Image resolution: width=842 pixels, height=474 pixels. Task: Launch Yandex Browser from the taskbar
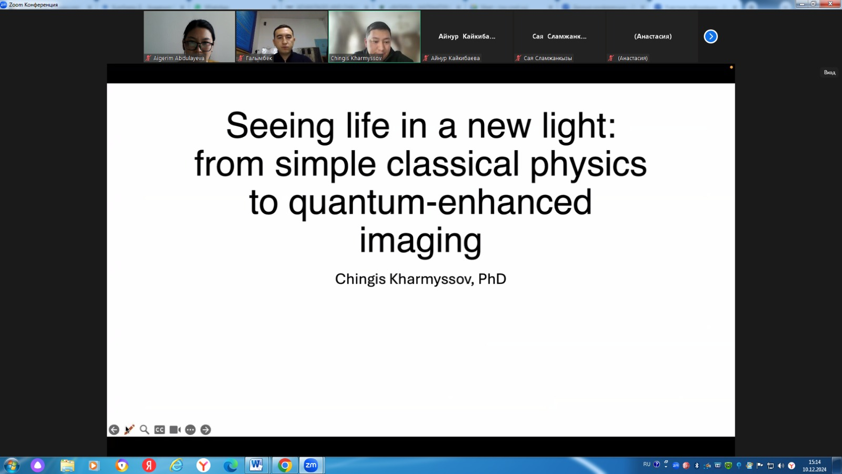click(x=203, y=465)
